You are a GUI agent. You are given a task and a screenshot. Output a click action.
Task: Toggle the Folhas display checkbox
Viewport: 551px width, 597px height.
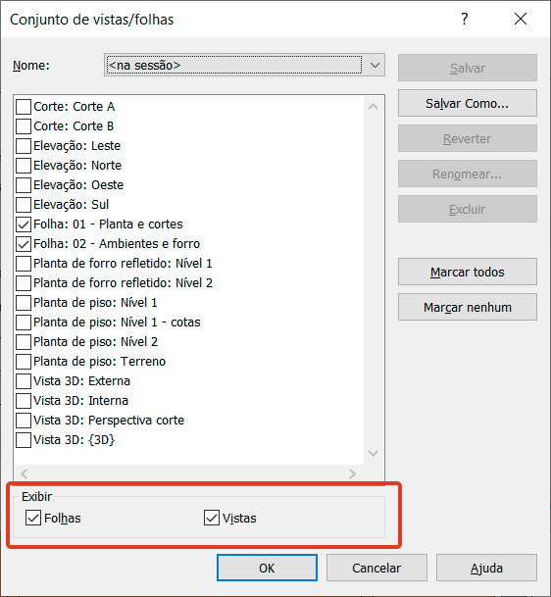pyautogui.click(x=33, y=518)
